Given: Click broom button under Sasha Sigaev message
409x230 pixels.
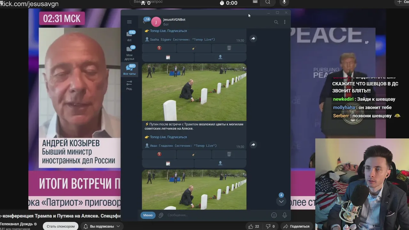Looking at the screenshot, I should pyautogui.click(x=194, y=48).
